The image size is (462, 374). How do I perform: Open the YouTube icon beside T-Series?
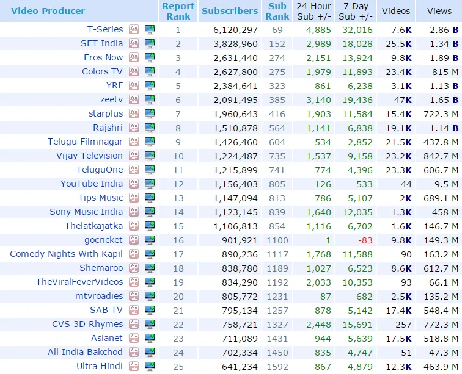pos(134,29)
